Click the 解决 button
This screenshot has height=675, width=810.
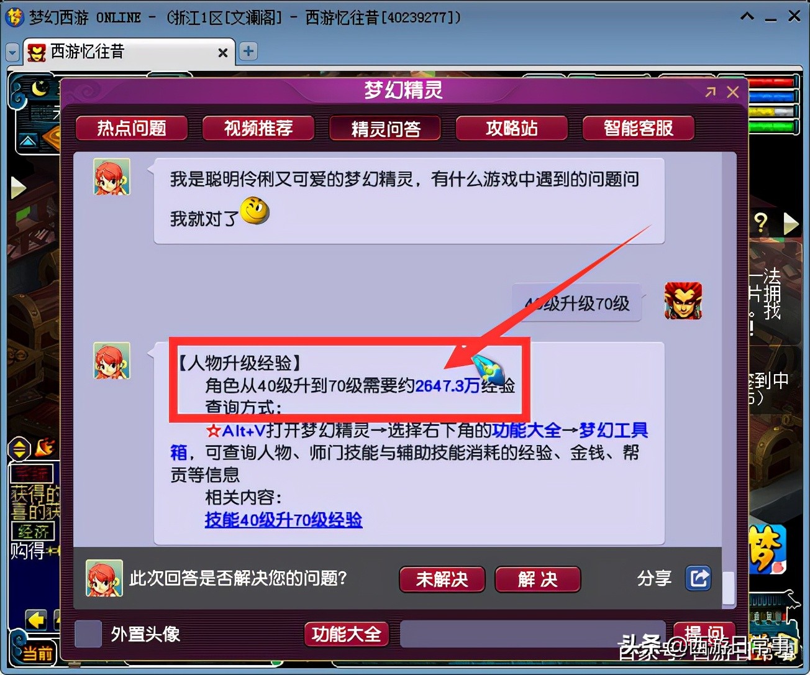tap(538, 579)
